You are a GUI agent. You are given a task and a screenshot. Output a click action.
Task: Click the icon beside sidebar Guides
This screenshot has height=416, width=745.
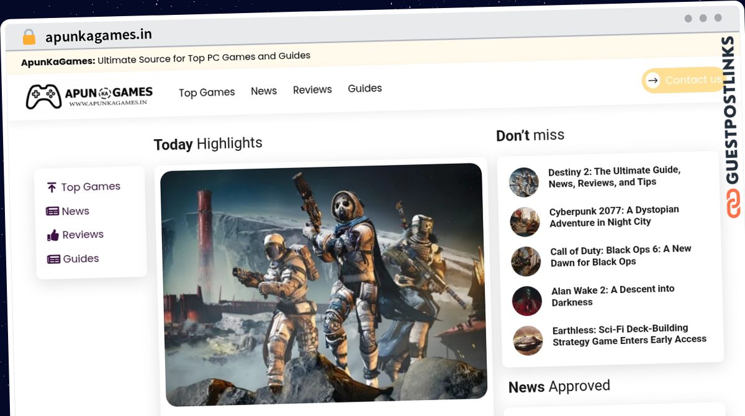pyautogui.click(x=54, y=260)
